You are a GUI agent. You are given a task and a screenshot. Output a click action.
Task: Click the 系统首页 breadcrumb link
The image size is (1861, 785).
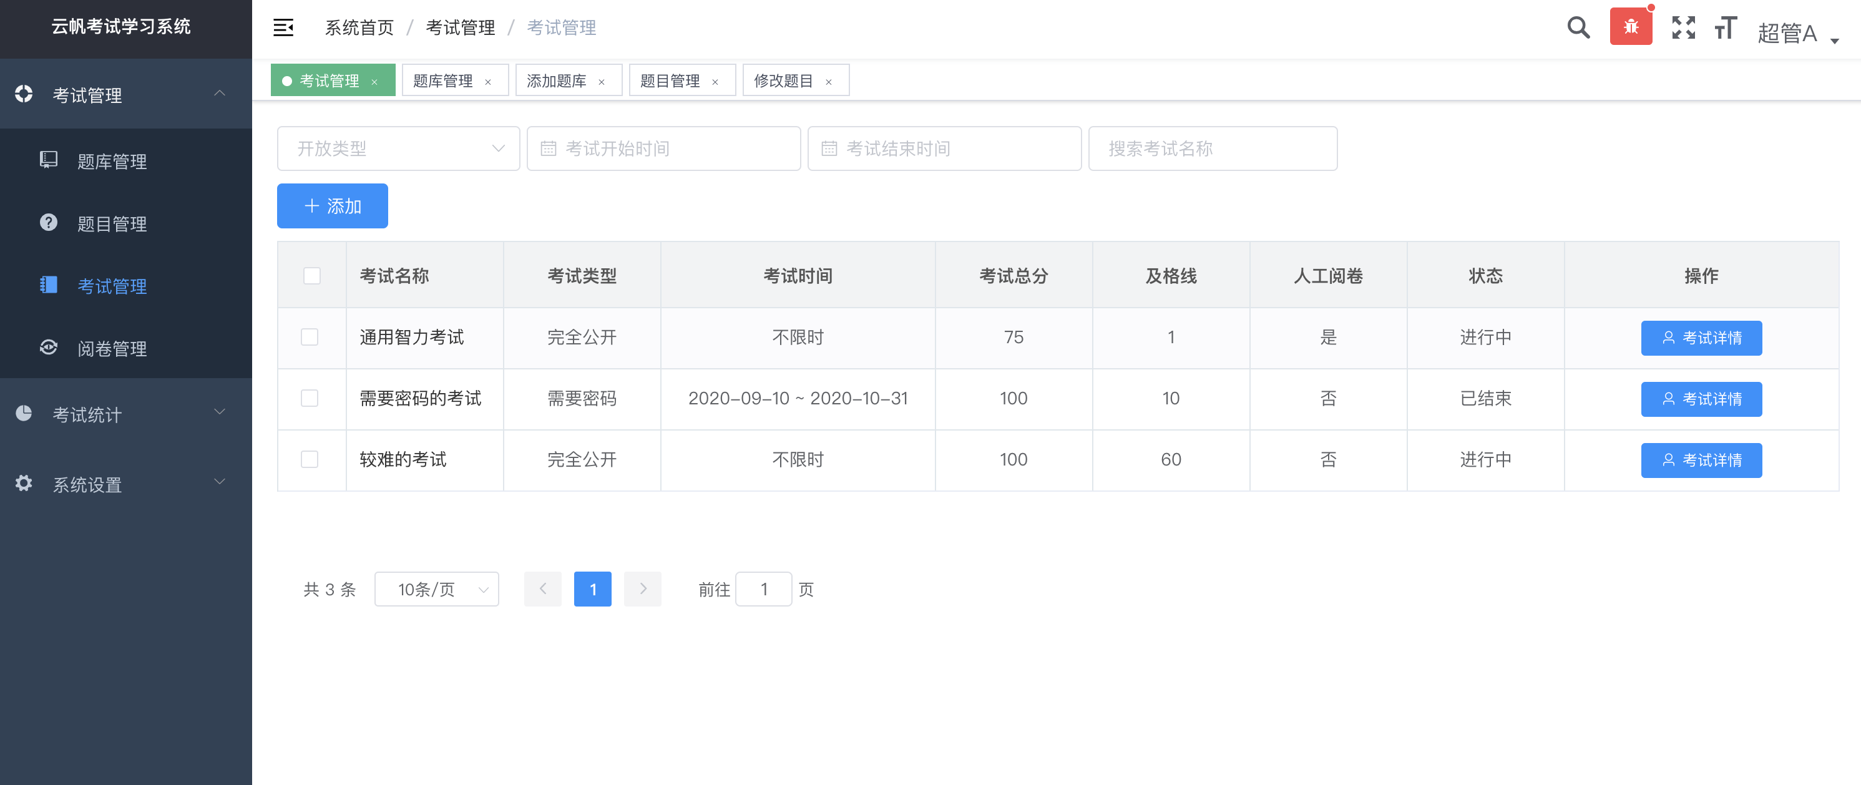click(359, 28)
